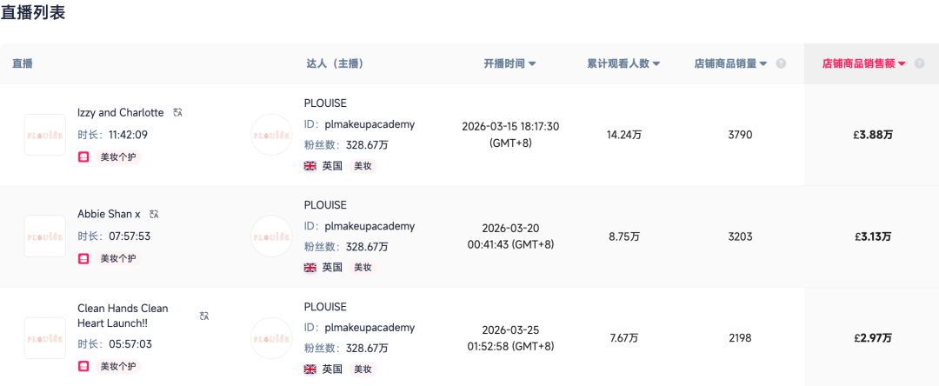
Task: Open Clean Hands Clean Heart Launch livestream
Action: tap(123, 316)
